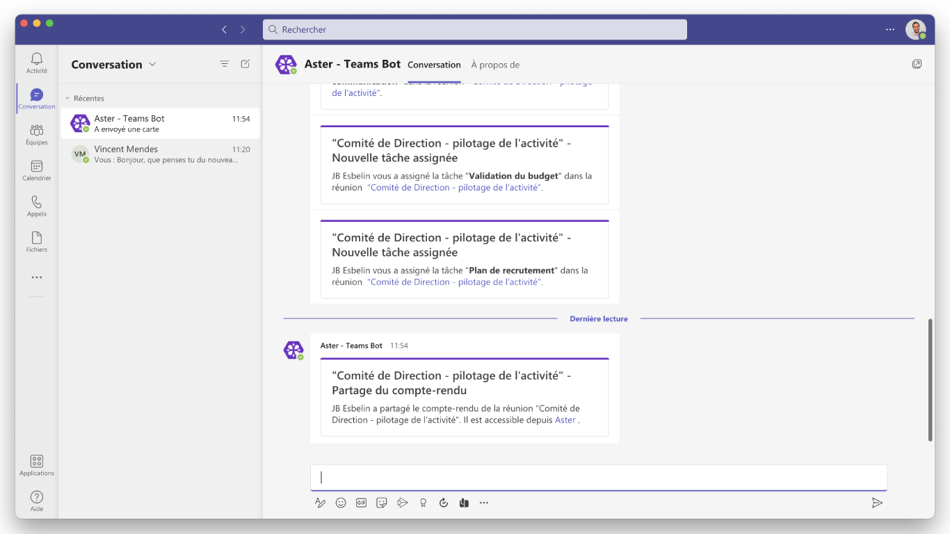Select the Conversation icon in the left rail
Viewport: 950px width, 534px height.
pyautogui.click(x=37, y=99)
